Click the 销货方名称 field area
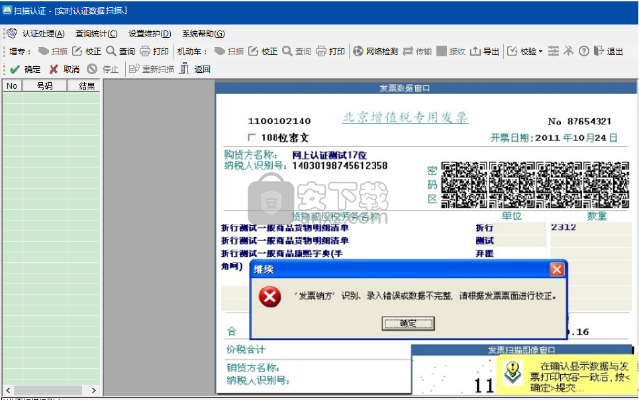 [253, 368]
